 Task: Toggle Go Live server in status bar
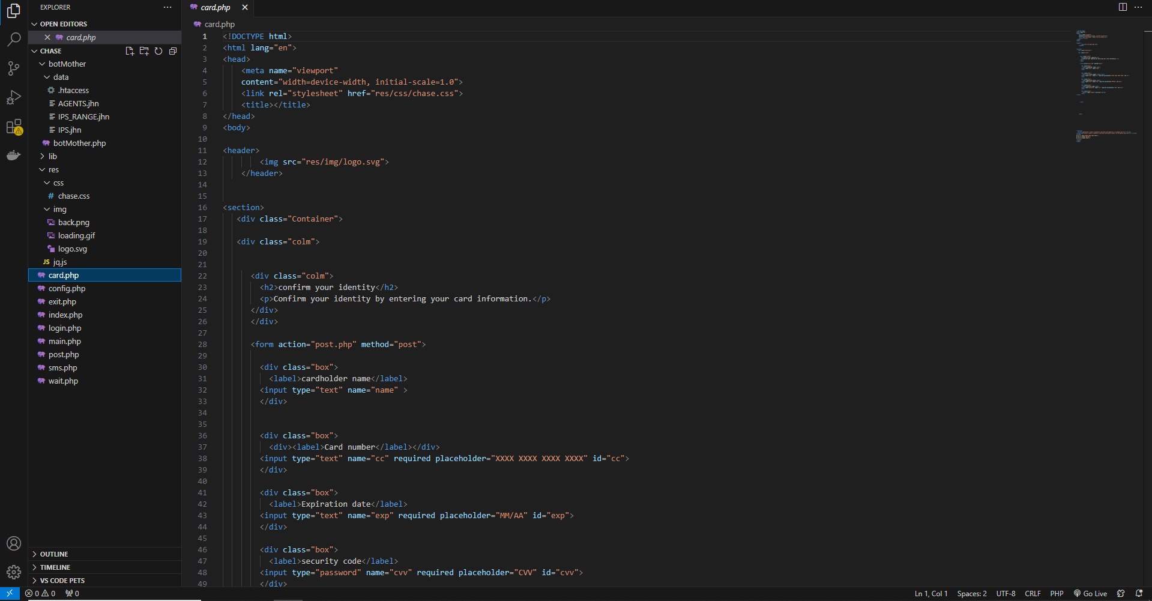pyautogui.click(x=1090, y=594)
